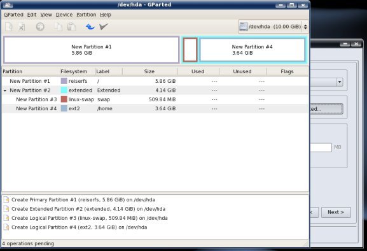The image size is (367, 251).
Task: Sort by Used column header
Action: coord(198,71)
